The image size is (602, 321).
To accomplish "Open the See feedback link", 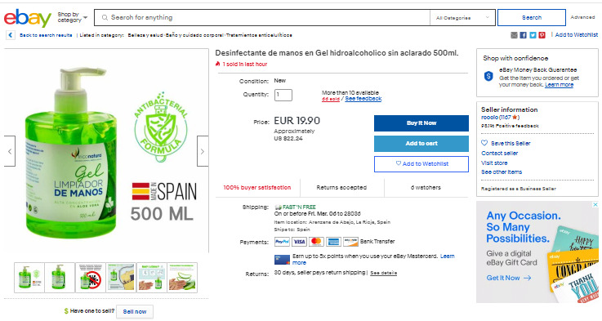I will tap(363, 99).
